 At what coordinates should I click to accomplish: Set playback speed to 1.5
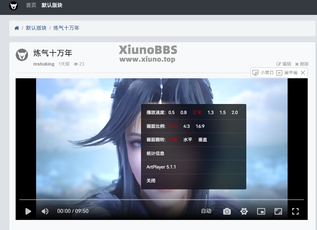coord(222,113)
